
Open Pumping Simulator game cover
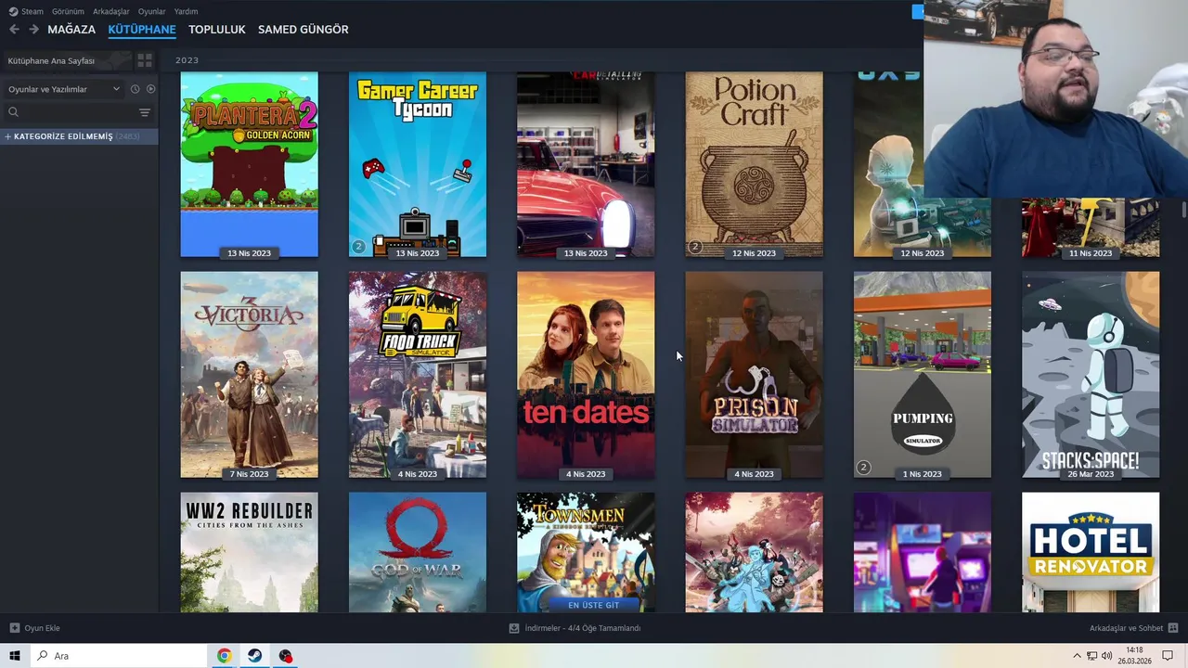click(x=923, y=375)
